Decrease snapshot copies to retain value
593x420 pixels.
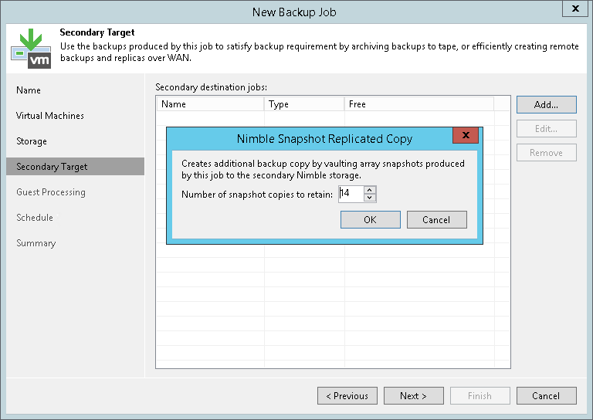tap(370, 198)
